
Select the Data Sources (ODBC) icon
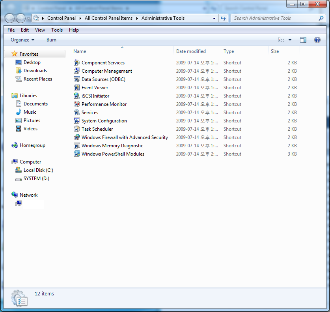pyautogui.click(x=76, y=79)
